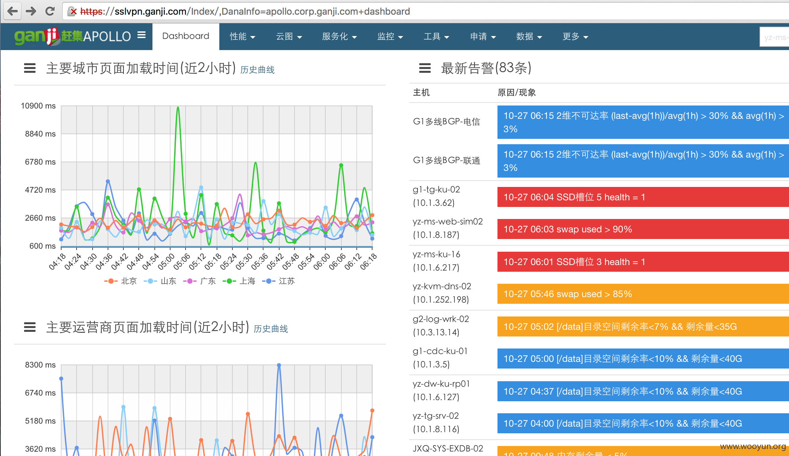Select host yz-ms-web-sim02 (10.1.8.187)
Image resolution: width=789 pixels, height=456 pixels.
(448, 228)
